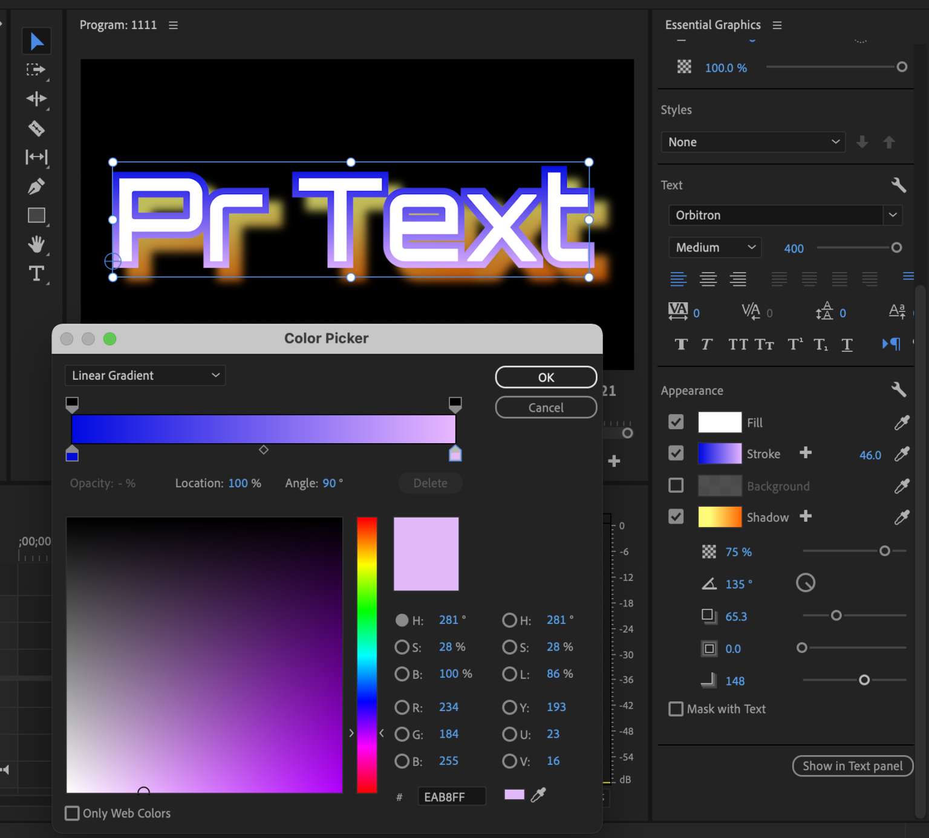Select the Rectangle tool

[36, 215]
